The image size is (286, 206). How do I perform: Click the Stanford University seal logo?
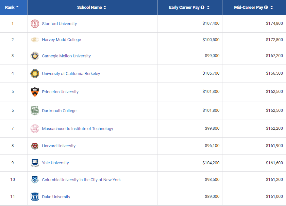35,24
